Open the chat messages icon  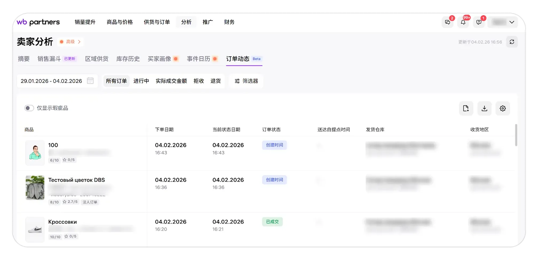448,22
